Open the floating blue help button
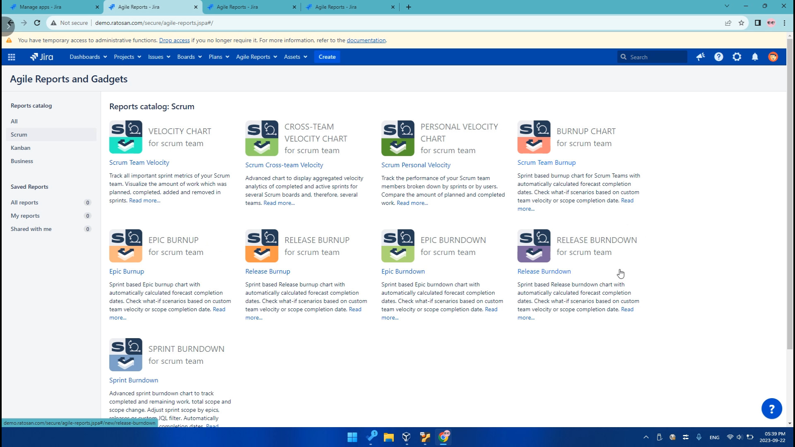Screen dimensions: 795x447 772,409
